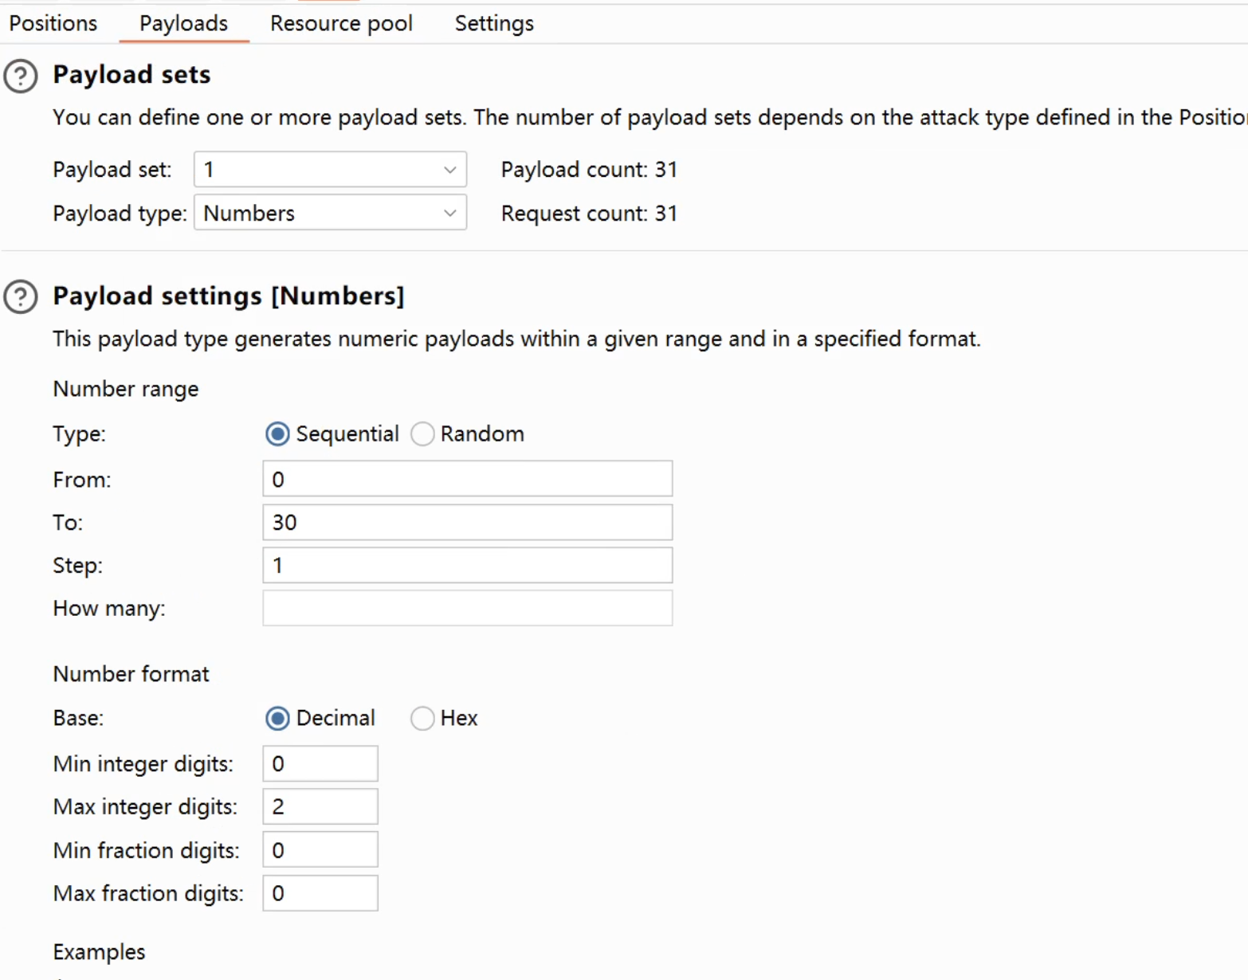Go to the Resource pool tab

341,24
